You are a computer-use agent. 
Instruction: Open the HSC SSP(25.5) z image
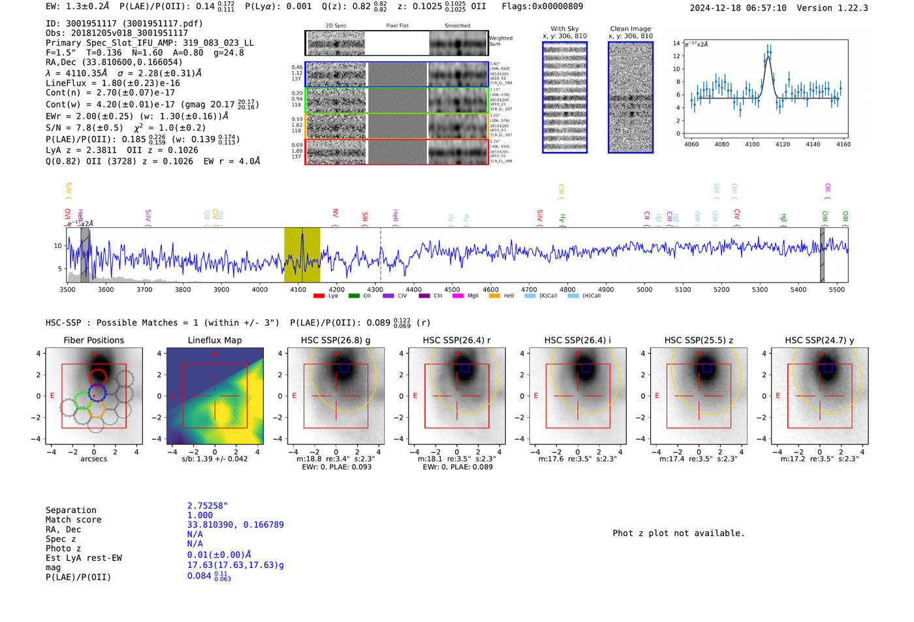point(699,396)
